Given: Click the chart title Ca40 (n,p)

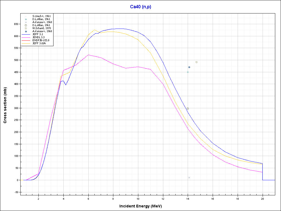Looking at the screenshot, I should coord(140,7).
